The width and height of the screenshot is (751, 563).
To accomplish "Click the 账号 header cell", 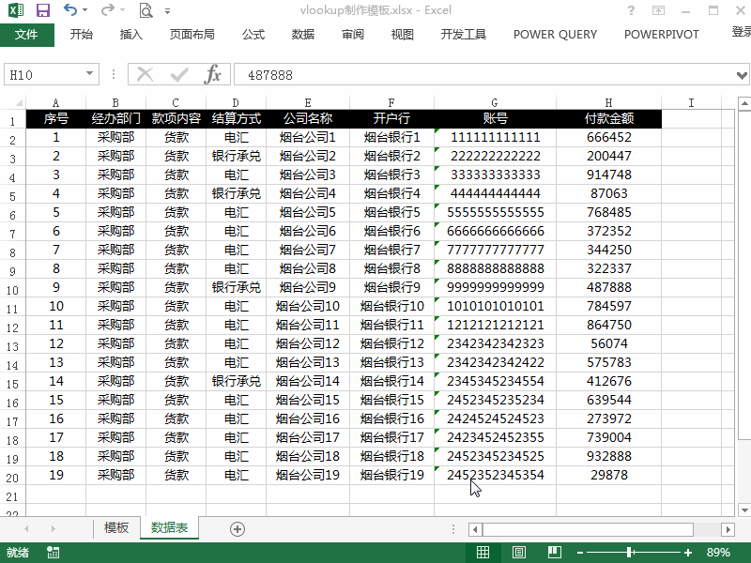I will point(496,119).
